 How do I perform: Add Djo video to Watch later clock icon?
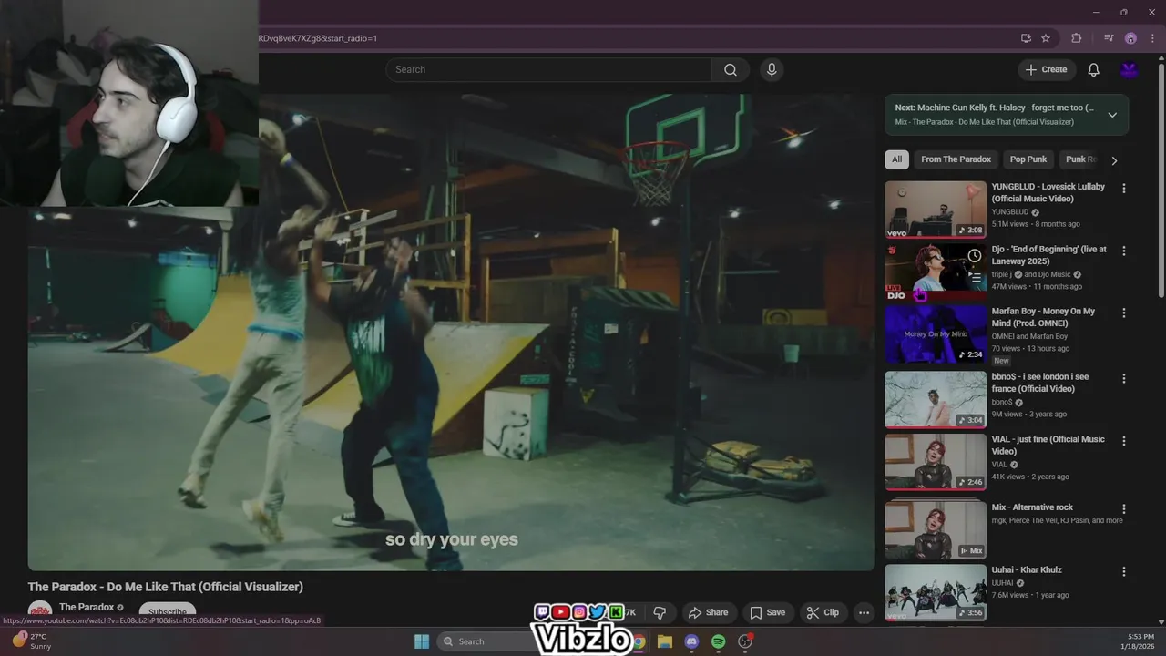[974, 256]
